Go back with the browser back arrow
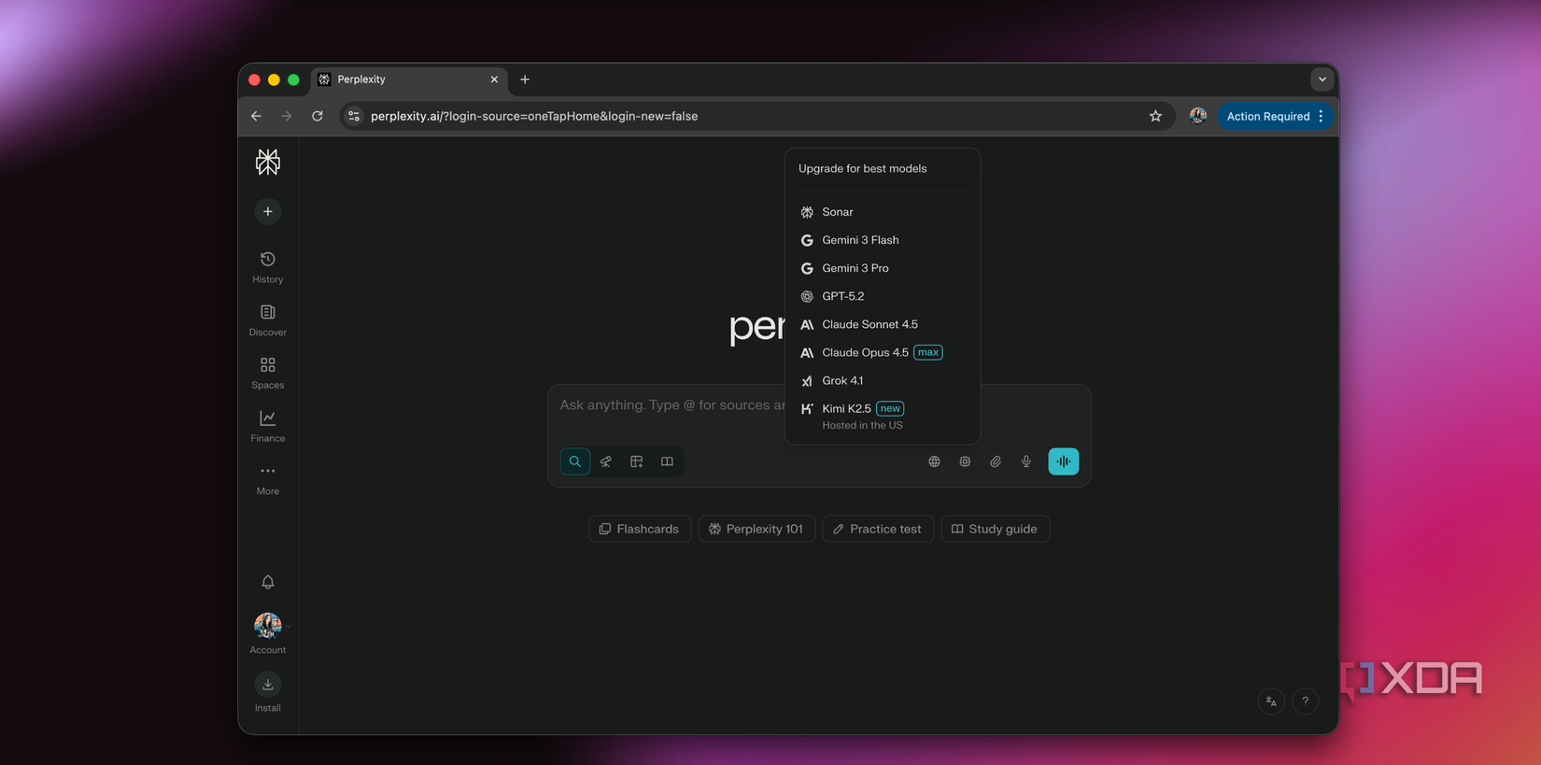 pos(256,116)
